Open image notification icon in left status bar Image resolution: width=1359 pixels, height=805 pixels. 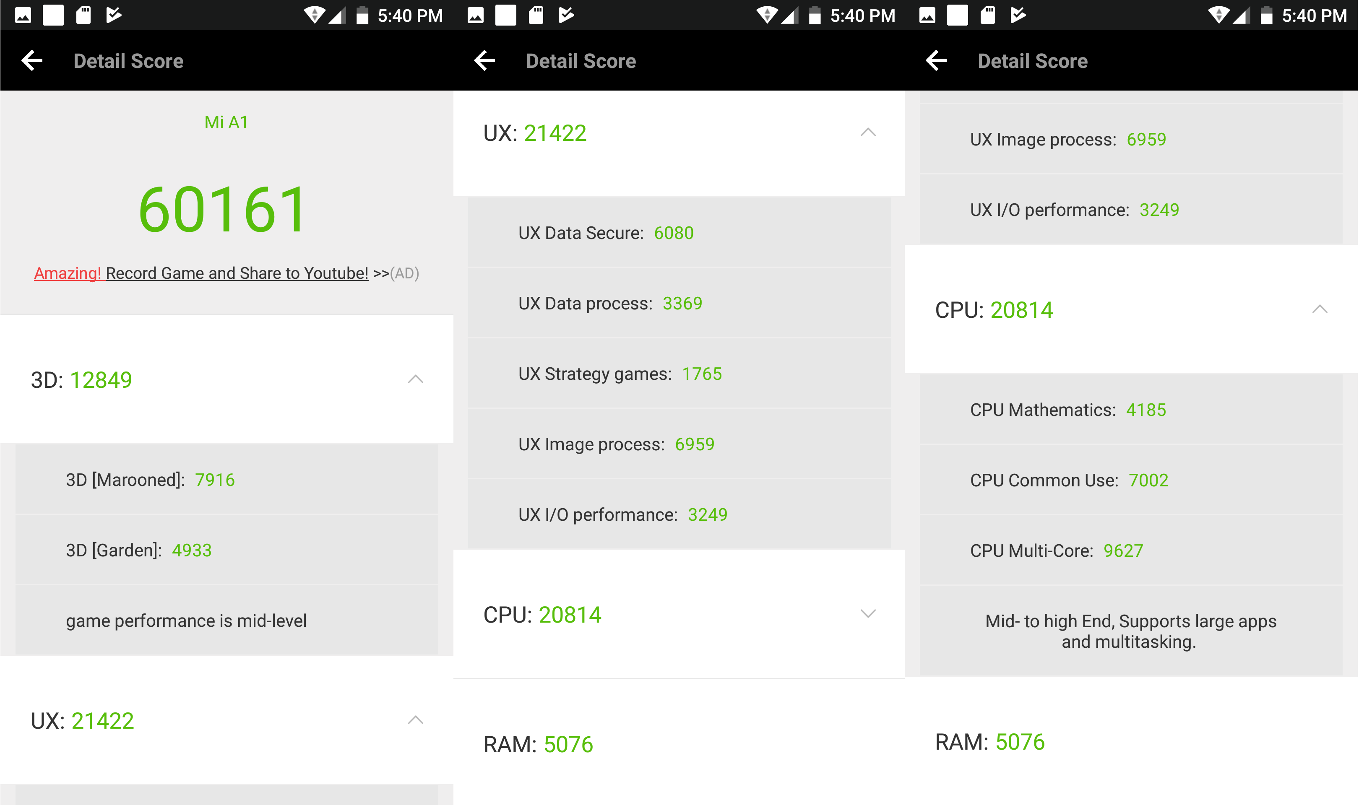tap(23, 15)
